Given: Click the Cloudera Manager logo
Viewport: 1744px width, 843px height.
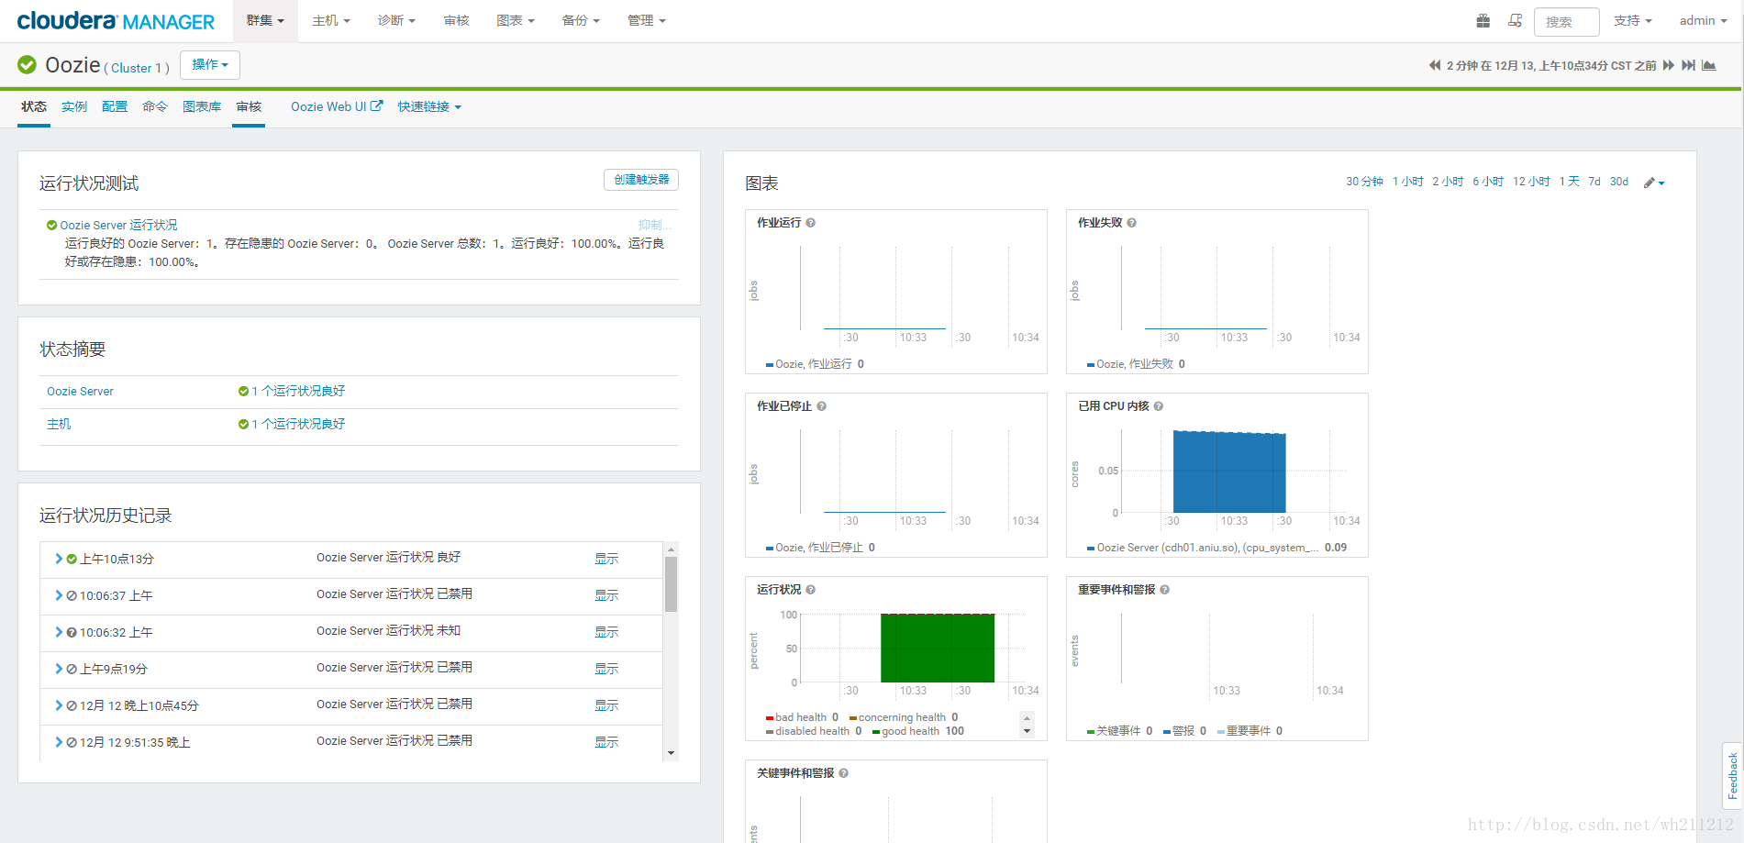Looking at the screenshot, I should (116, 21).
